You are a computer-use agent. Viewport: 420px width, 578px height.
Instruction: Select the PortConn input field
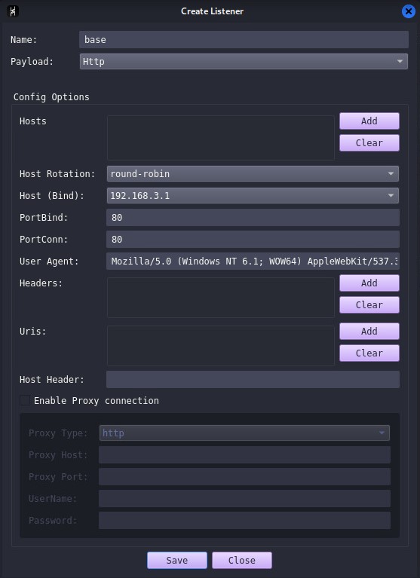(253, 239)
